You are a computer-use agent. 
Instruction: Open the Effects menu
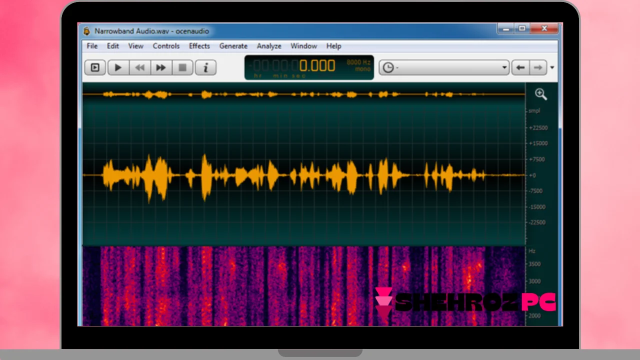[199, 46]
